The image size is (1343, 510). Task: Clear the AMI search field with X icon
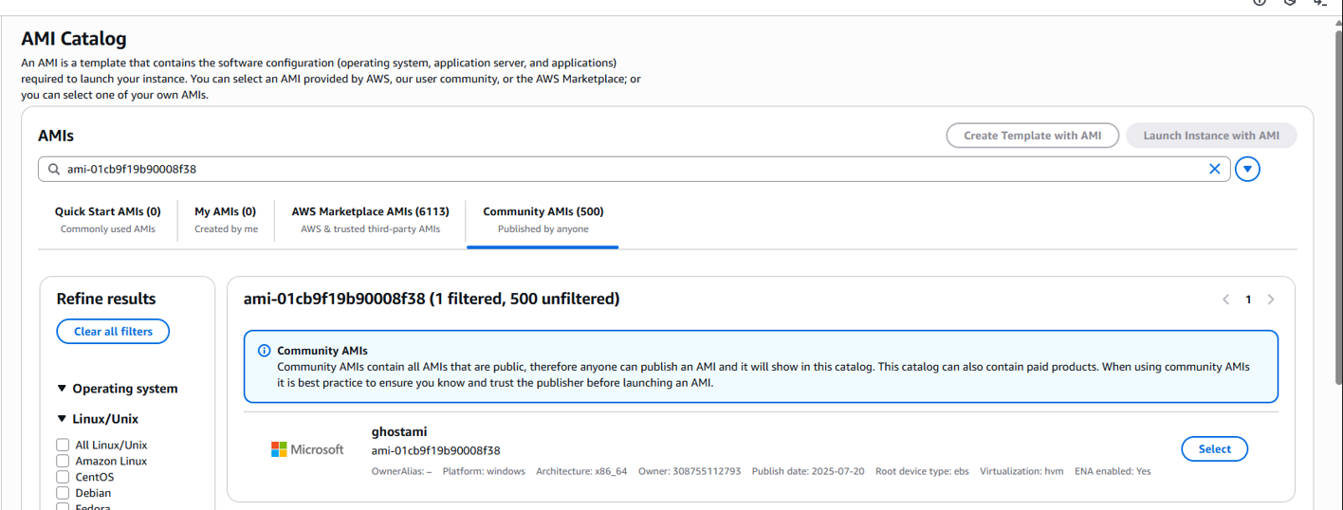click(1214, 169)
